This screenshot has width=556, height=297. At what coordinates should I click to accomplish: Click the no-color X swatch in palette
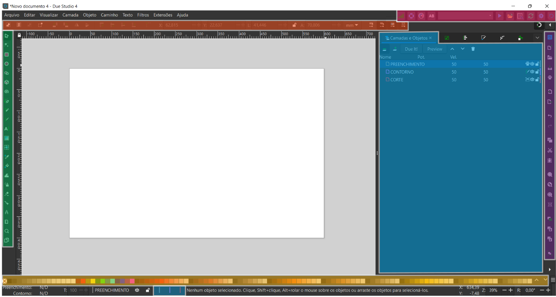coord(5,281)
